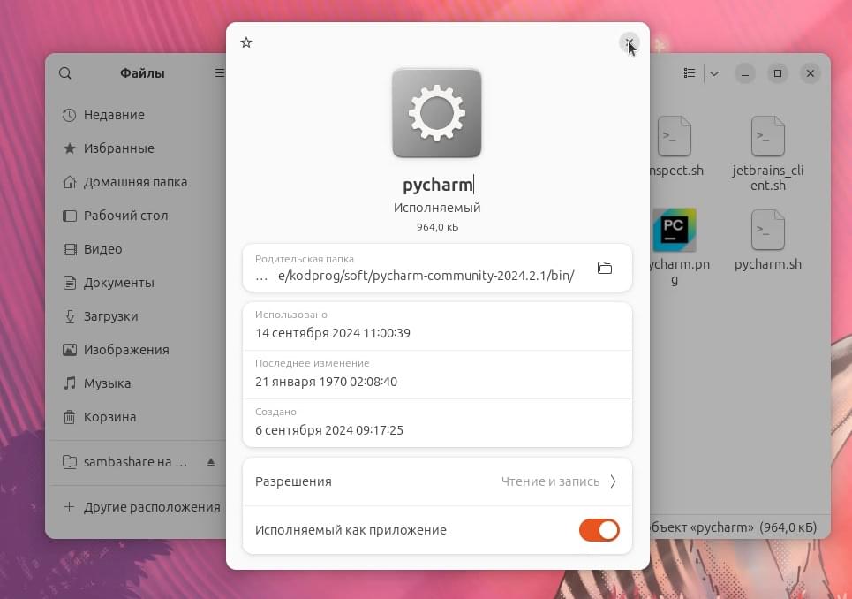Click the Исполняемый file type label

tap(437, 208)
